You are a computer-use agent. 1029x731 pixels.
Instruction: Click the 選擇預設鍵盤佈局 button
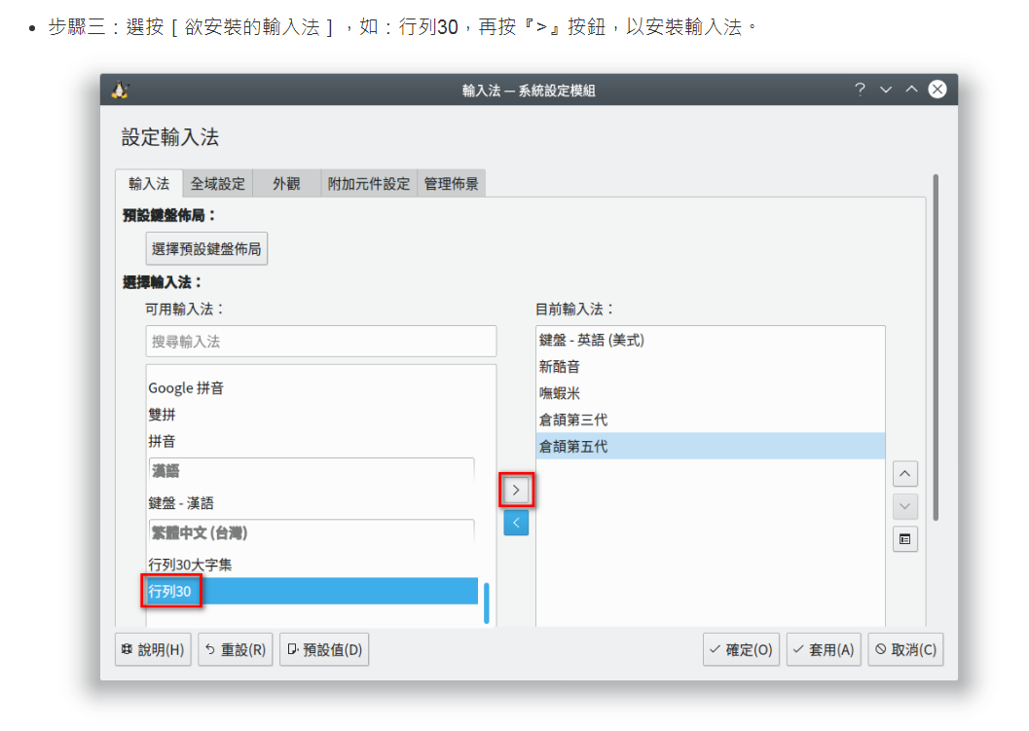pos(206,249)
